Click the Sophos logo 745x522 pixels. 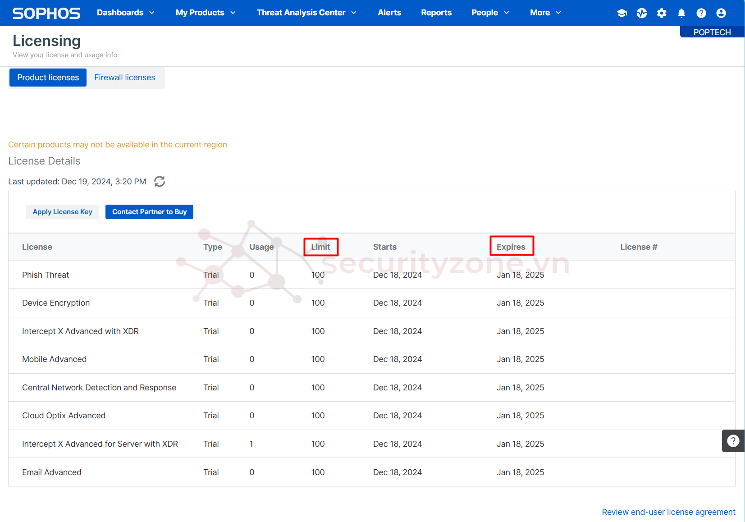pyautogui.click(x=46, y=13)
